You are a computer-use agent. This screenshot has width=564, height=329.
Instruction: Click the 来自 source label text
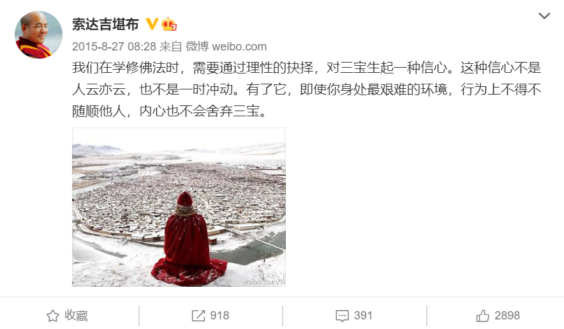[x=171, y=47]
